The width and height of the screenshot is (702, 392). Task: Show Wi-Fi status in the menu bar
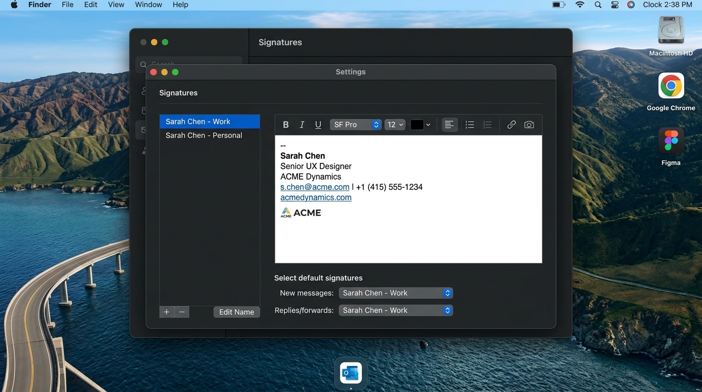(580, 5)
